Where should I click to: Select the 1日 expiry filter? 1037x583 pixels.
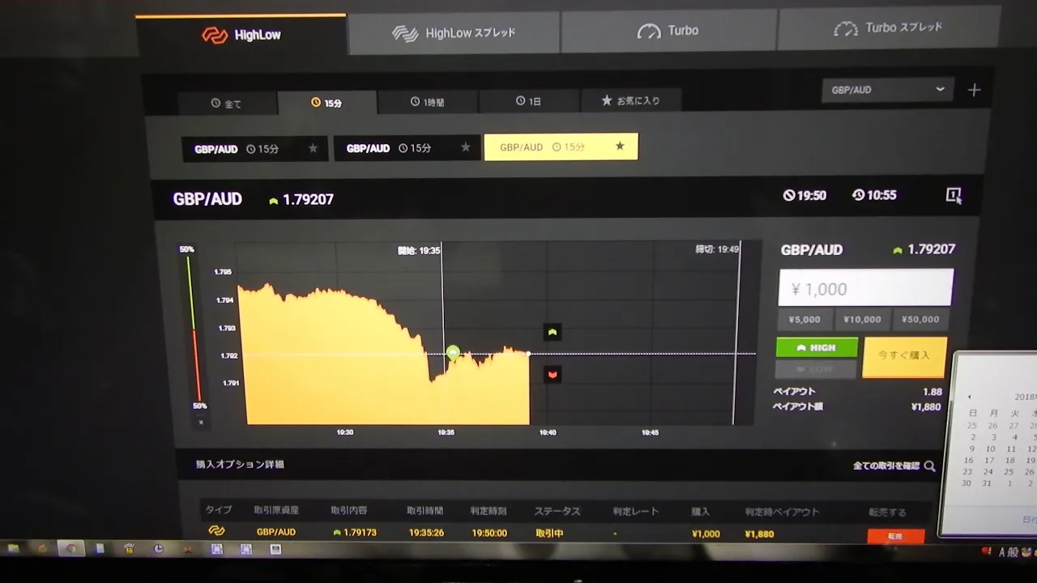point(528,101)
